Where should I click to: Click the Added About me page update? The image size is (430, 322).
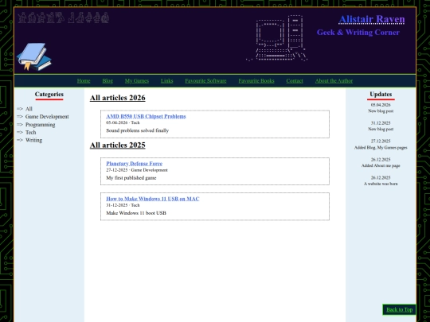(x=381, y=165)
